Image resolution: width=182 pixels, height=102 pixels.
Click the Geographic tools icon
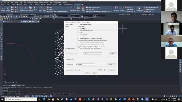pos(116,9)
